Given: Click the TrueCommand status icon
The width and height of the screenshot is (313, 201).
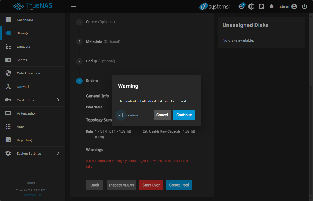Looking at the screenshot, I should (x=251, y=7).
